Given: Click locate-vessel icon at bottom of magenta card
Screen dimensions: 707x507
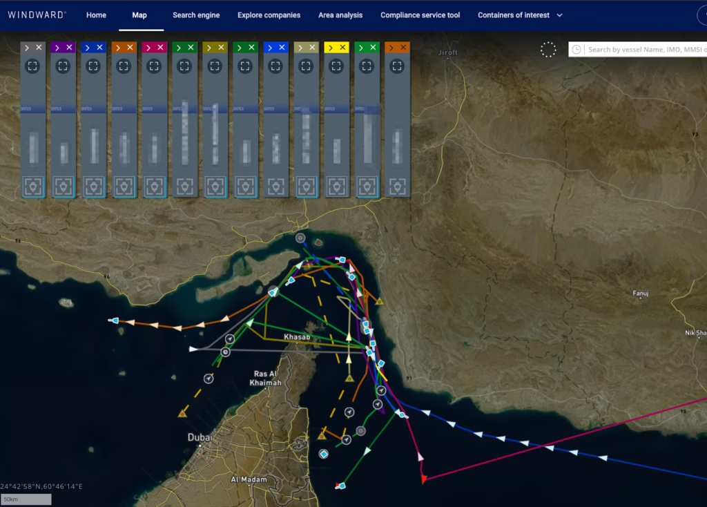Looking at the screenshot, I should (155, 186).
